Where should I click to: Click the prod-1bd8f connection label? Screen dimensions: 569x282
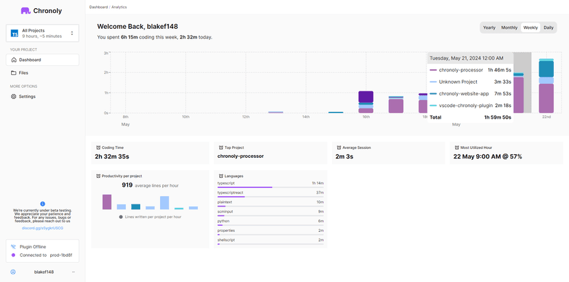[x=61, y=255]
